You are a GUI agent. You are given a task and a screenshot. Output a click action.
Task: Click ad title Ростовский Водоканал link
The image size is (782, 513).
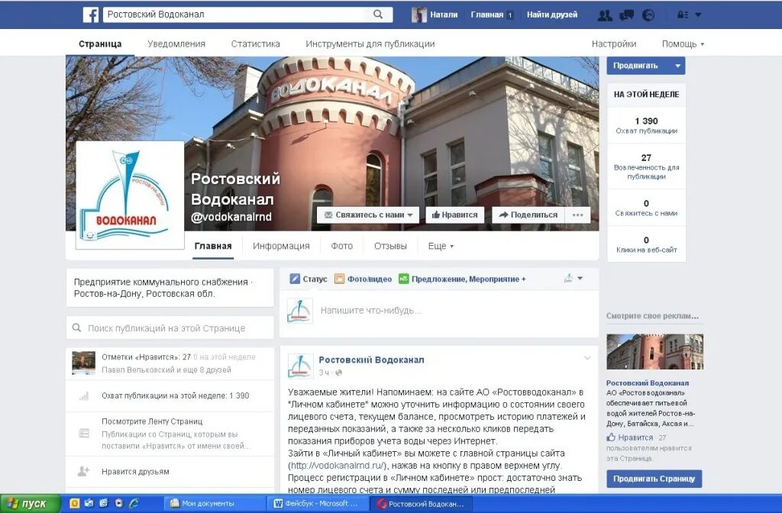[648, 383]
